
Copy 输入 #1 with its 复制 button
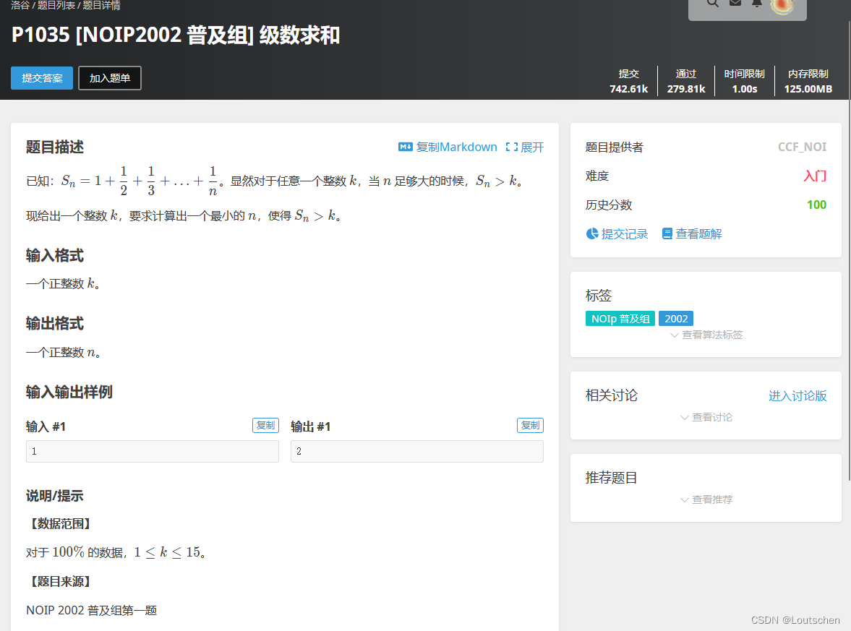coord(265,425)
